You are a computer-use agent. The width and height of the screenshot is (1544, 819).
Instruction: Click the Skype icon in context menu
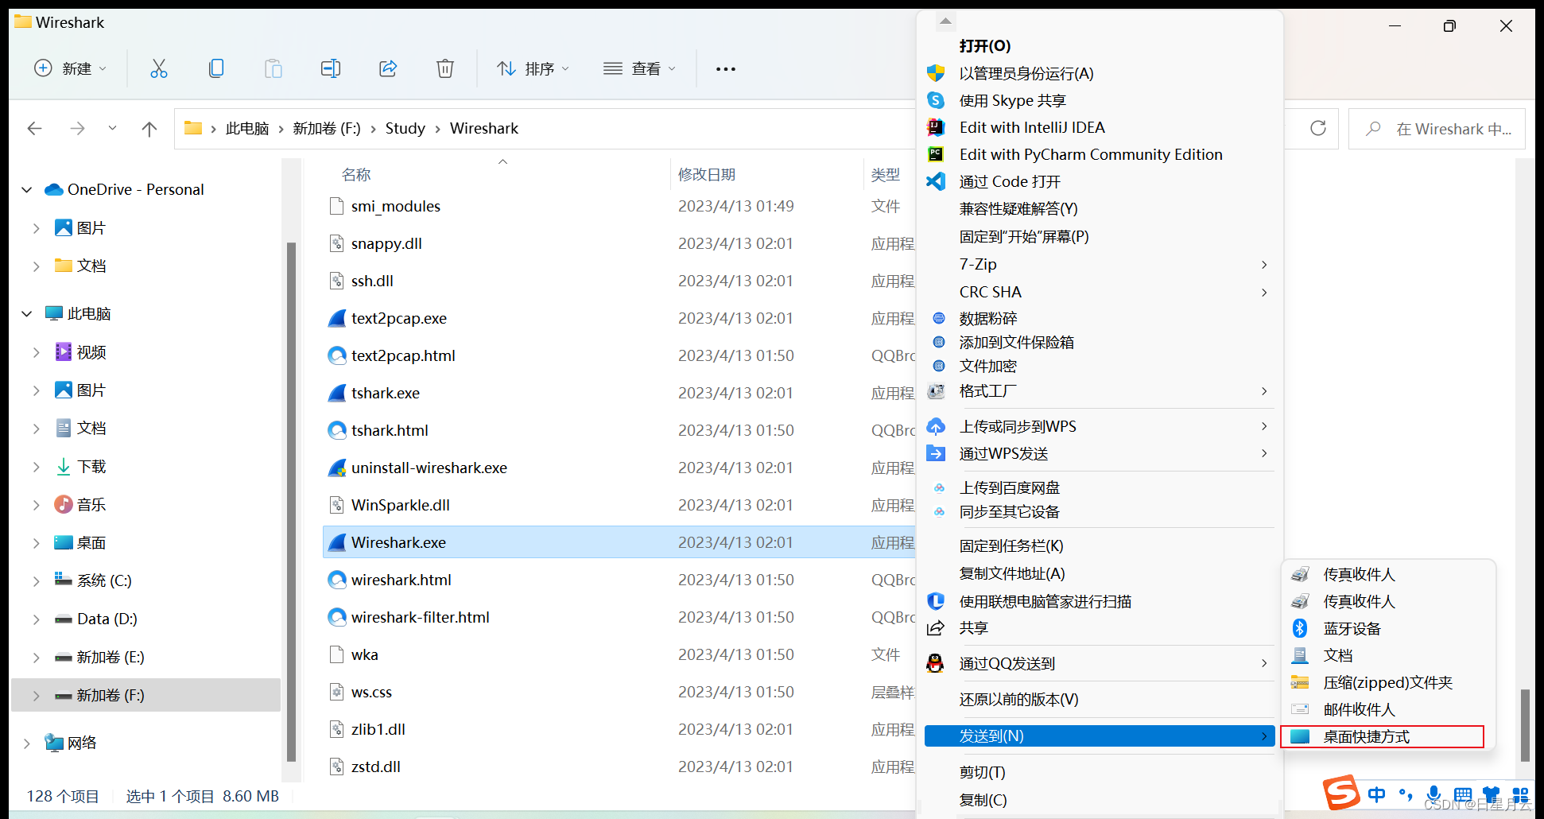coord(936,100)
